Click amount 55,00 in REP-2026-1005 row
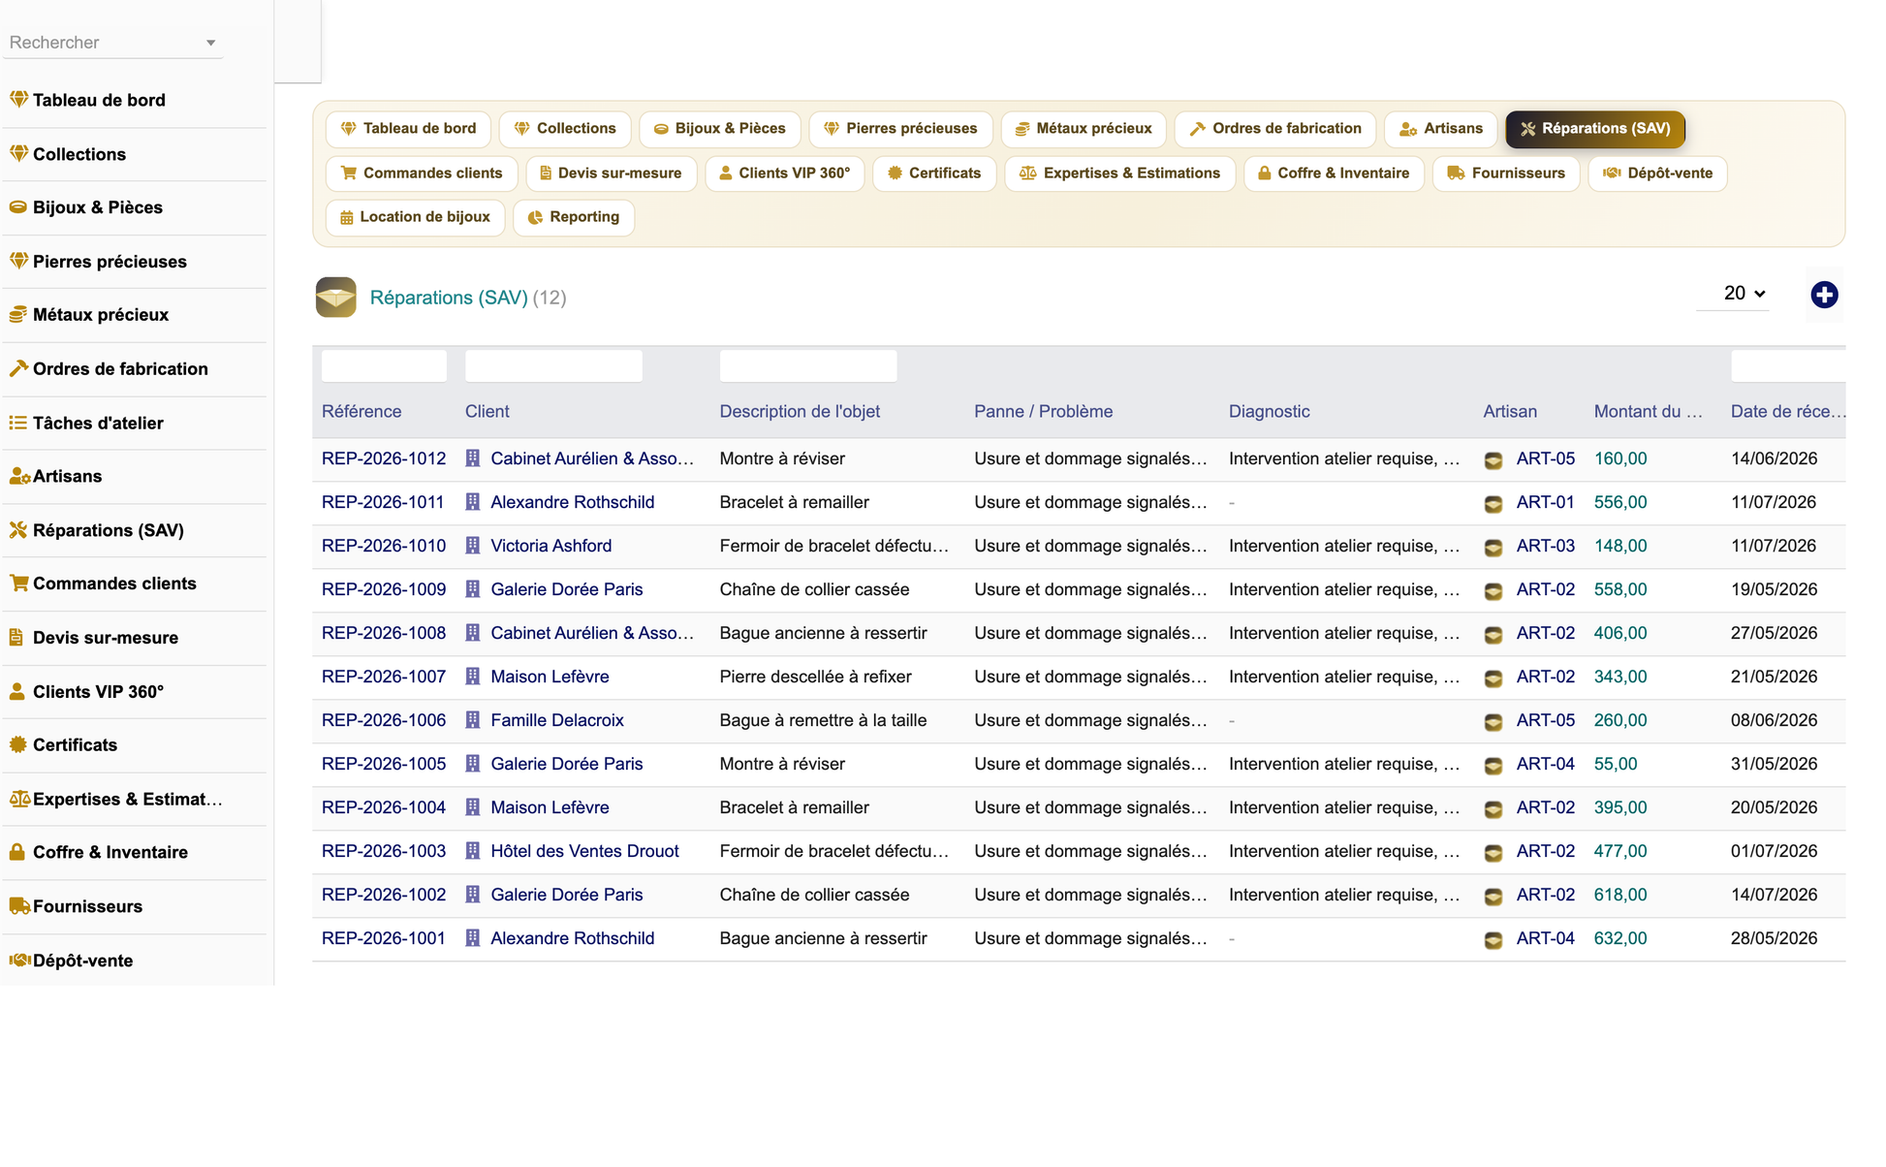 (1616, 764)
